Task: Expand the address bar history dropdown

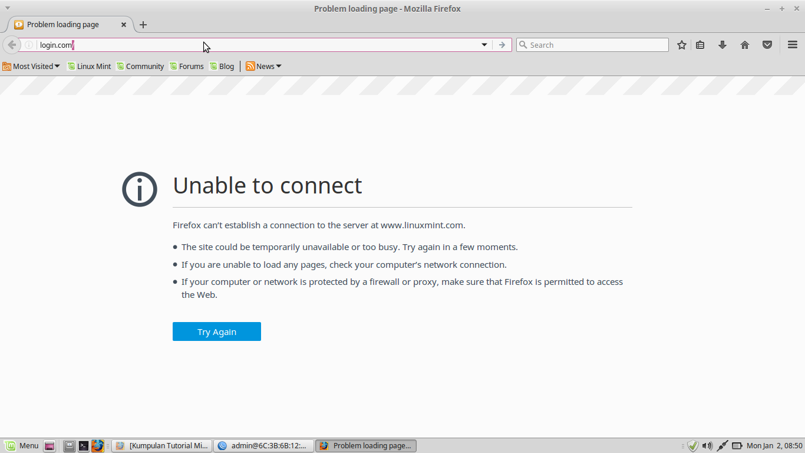Action: coord(484,44)
